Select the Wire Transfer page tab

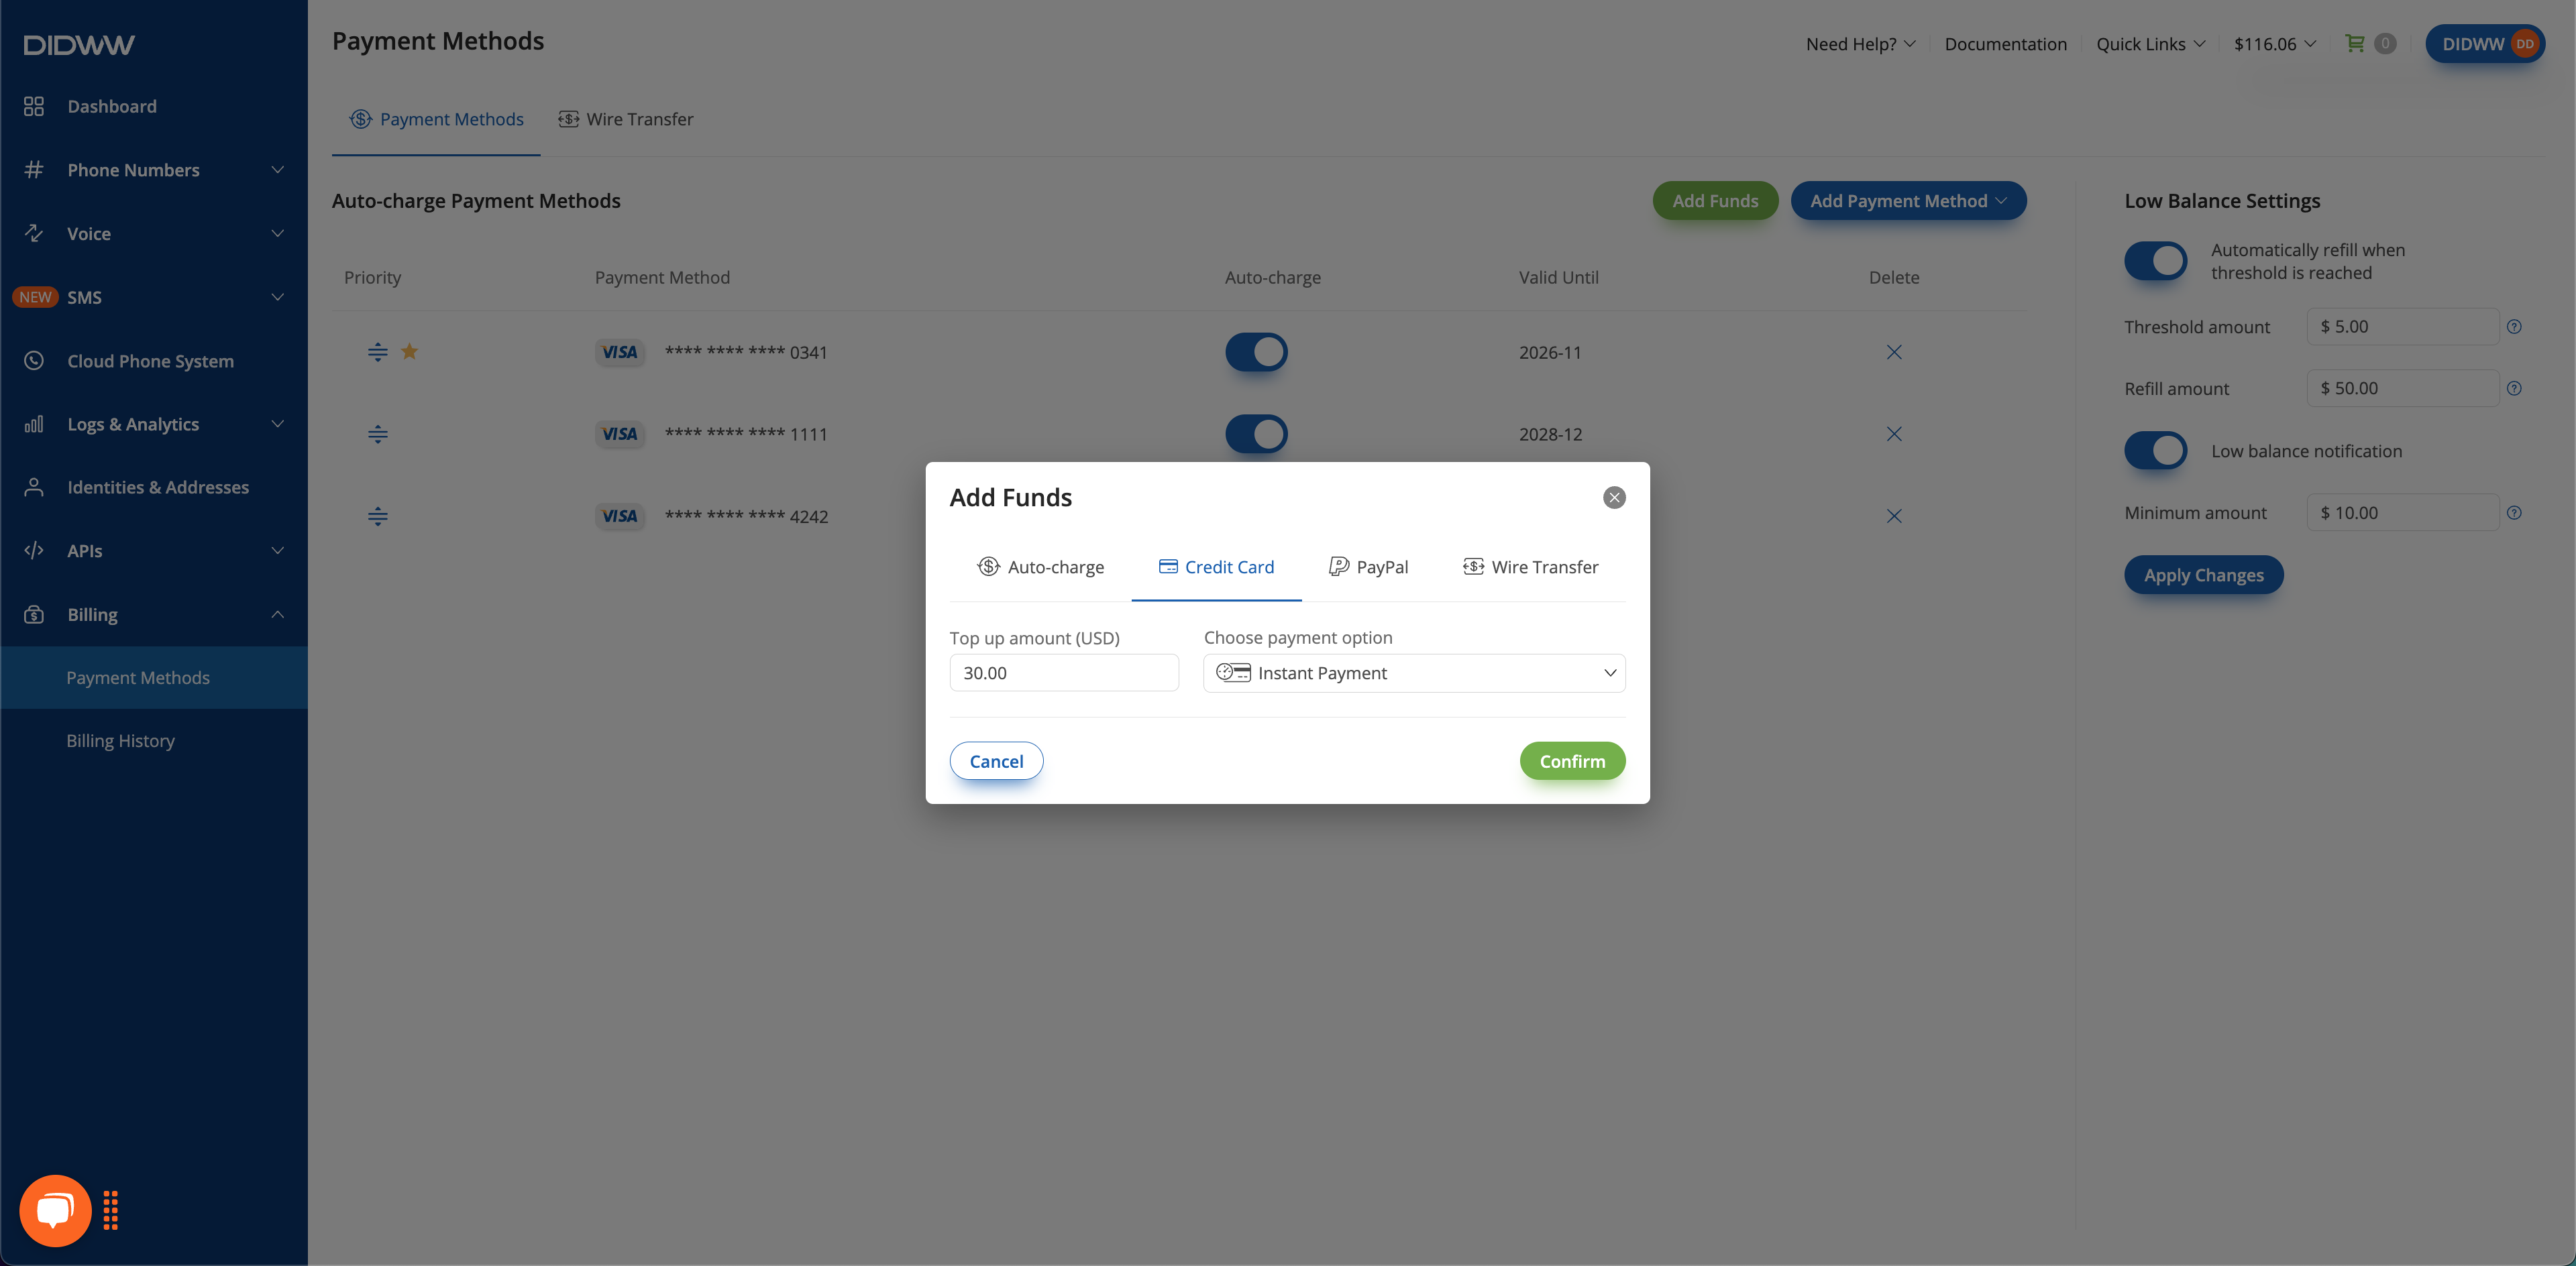625,119
